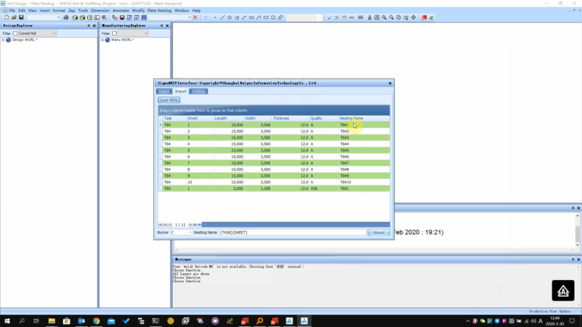The image size is (582, 327).
Task: Select the line drawing tool
Action: tap(222, 17)
